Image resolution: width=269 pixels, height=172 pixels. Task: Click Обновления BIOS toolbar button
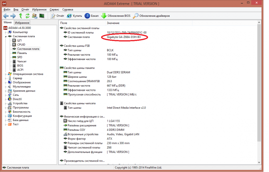pos(116,16)
